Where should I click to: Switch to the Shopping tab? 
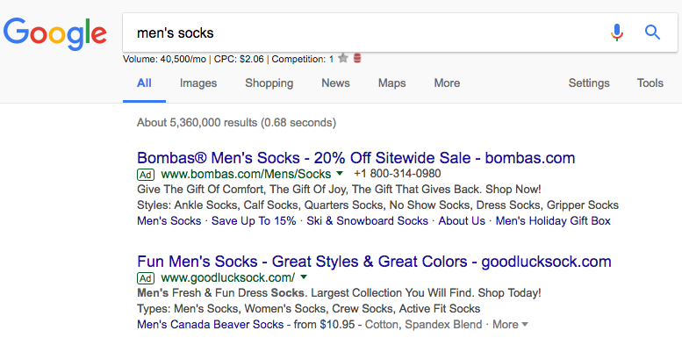pos(269,83)
